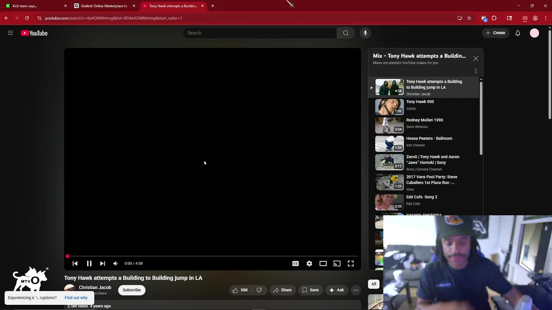This screenshot has width=552, height=310.
Task: Reload the current page
Action: 27,18
